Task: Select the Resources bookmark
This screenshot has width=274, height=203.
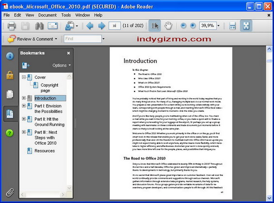Action: (45, 151)
